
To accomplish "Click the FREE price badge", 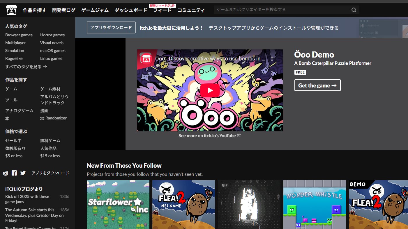I will point(300,72).
